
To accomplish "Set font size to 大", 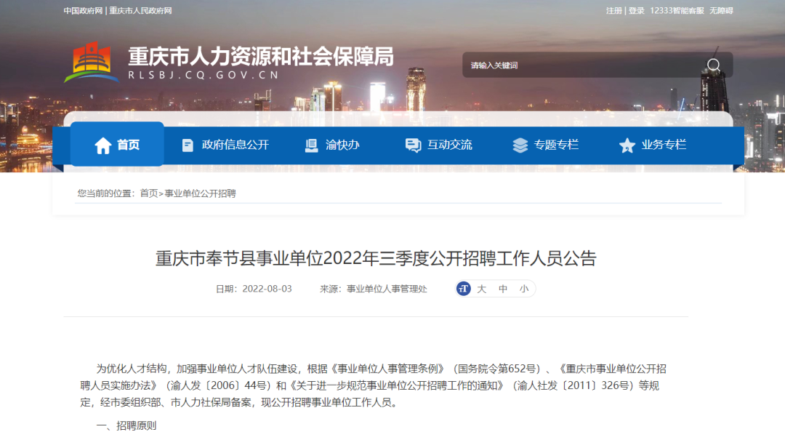I will click(x=482, y=289).
